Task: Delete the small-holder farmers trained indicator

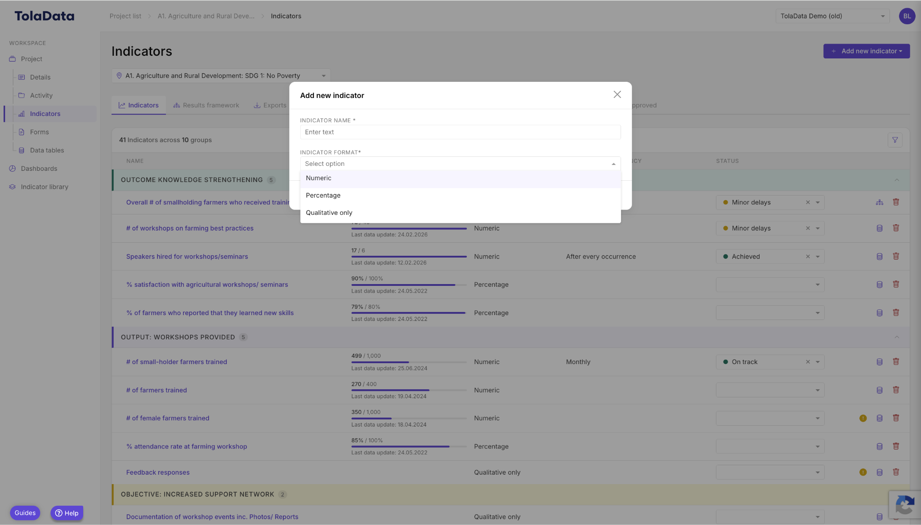Action: point(896,361)
